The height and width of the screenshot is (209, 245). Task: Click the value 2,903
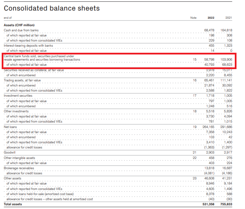click(210, 152)
